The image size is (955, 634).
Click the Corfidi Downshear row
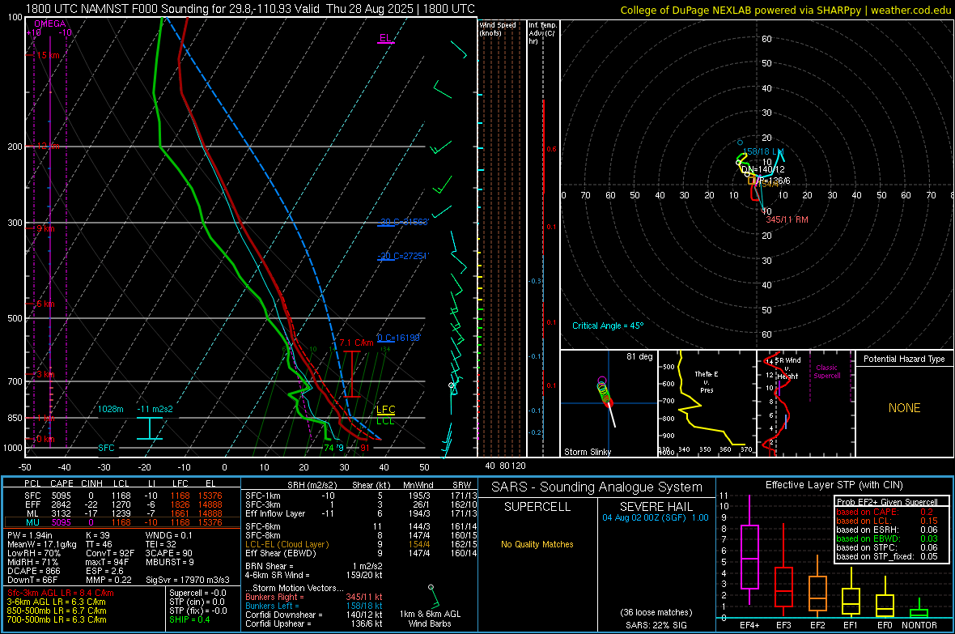(x=314, y=615)
